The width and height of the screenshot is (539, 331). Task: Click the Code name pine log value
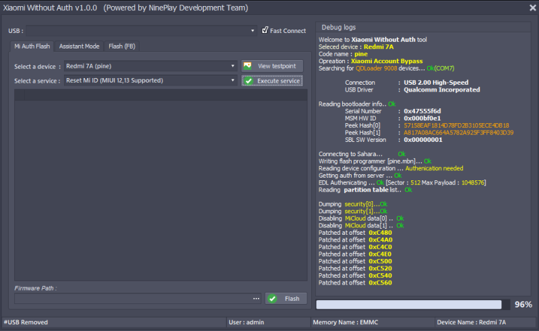(361, 54)
